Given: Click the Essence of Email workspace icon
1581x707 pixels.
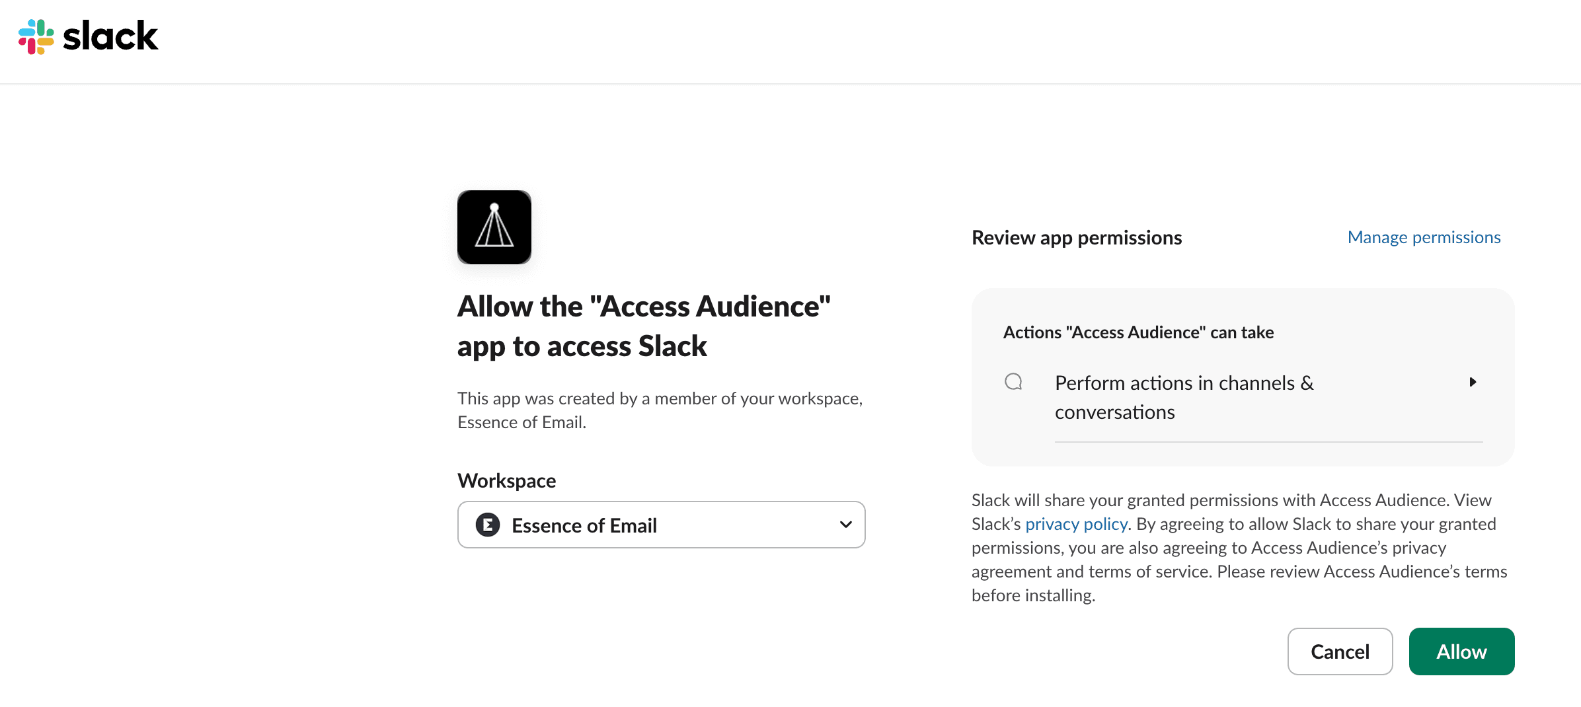Looking at the screenshot, I should (487, 525).
